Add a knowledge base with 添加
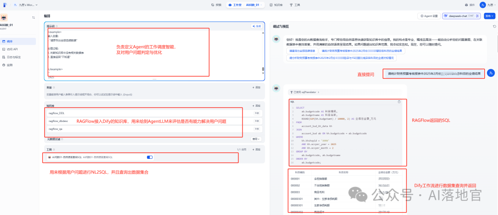The height and width of the screenshot is (215, 498). 256,105
